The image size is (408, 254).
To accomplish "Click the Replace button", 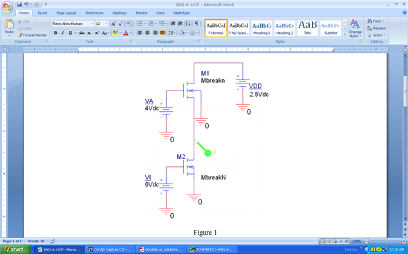I will (376, 28).
